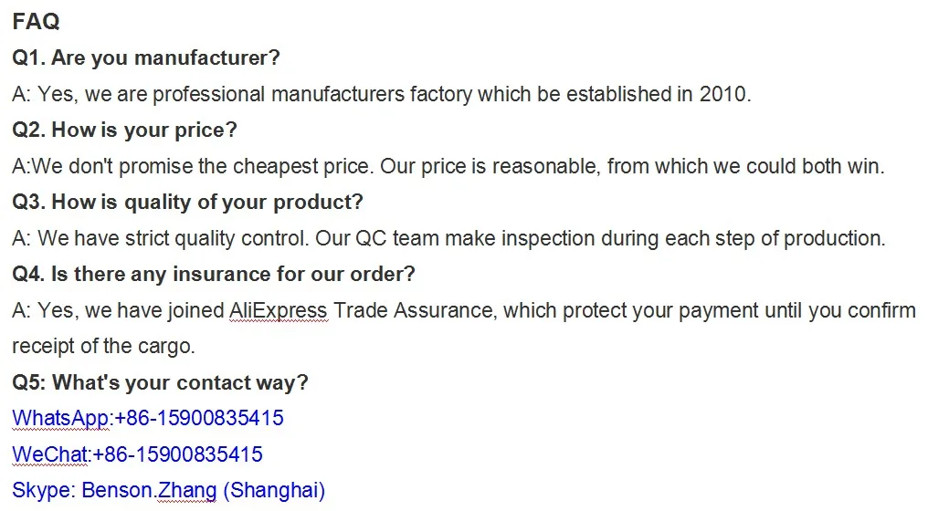Screen dimensions: 928x511
Task: Click the Q4 insurance question
Action: (x=214, y=275)
